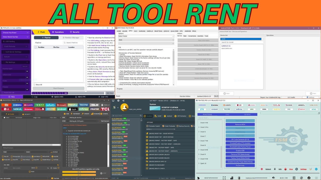Select Preloader Exploit option in UAT PRO

[153, 126]
